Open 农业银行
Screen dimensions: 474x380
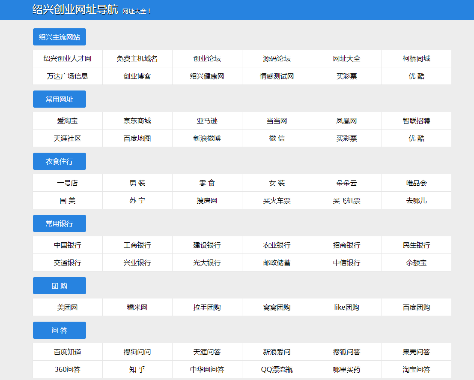click(277, 245)
